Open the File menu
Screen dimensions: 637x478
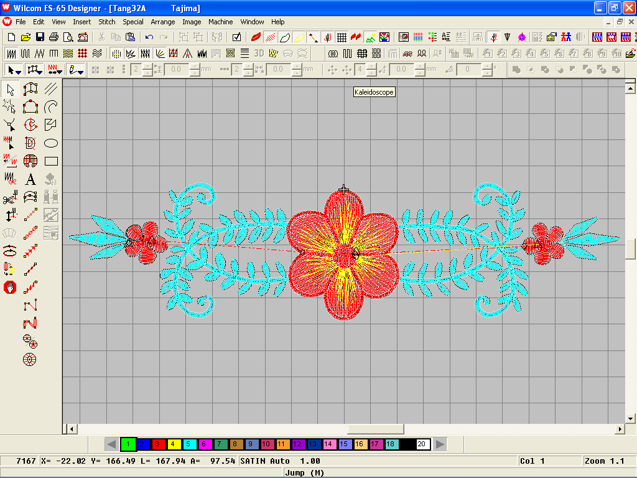click(x=21, y=22)
